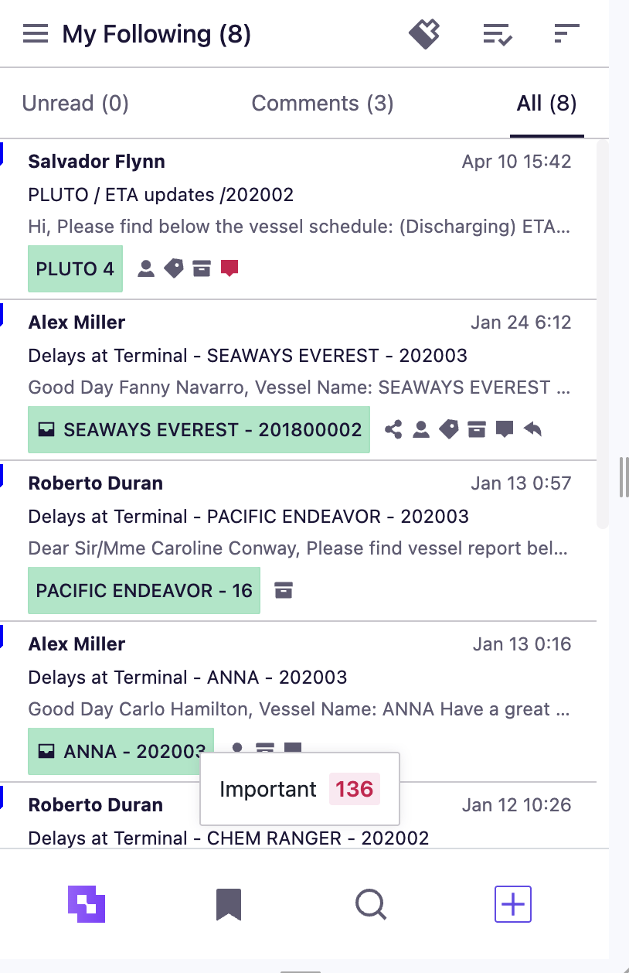The width and height of the screenshot is (629, 973).
Task: Open the bookmarks icon in bottom bar
Action: click(x=229, y=904)
